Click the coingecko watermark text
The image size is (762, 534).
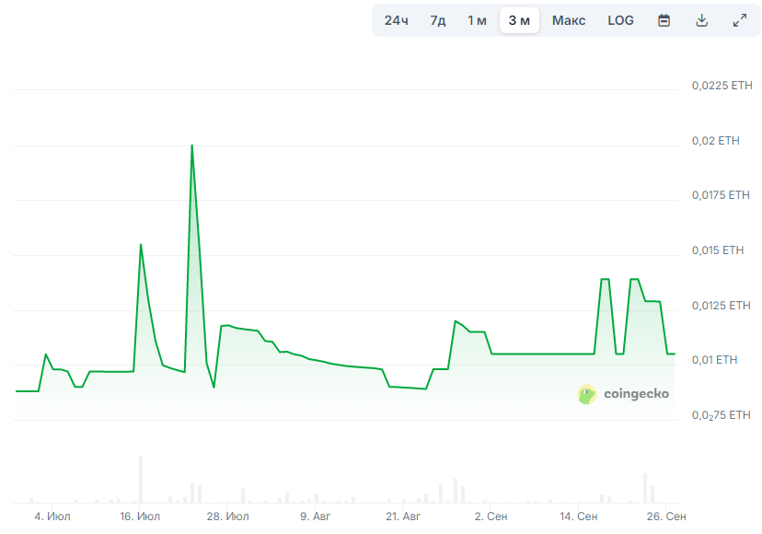(636, 393)
